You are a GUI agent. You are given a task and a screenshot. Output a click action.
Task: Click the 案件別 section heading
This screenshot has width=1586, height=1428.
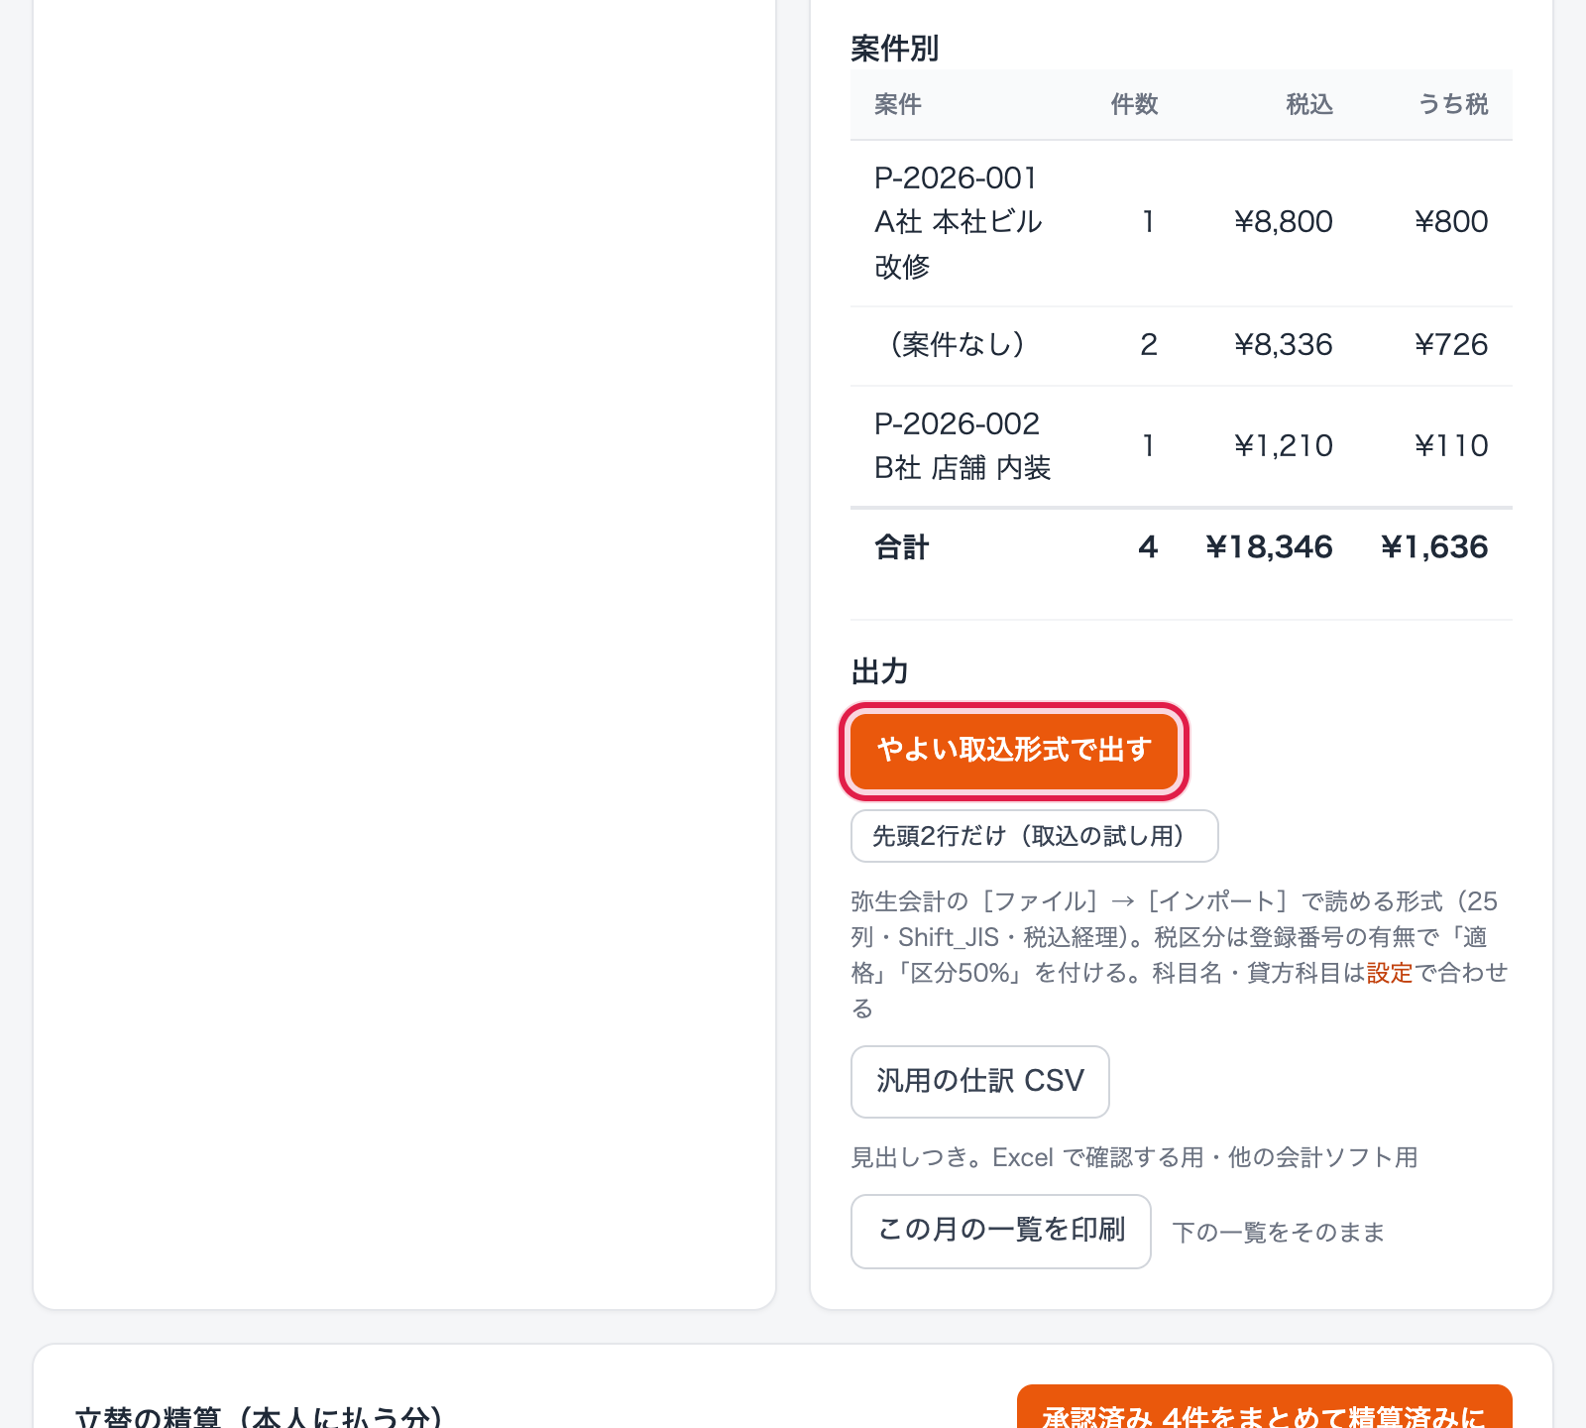(x=894, y=49)
